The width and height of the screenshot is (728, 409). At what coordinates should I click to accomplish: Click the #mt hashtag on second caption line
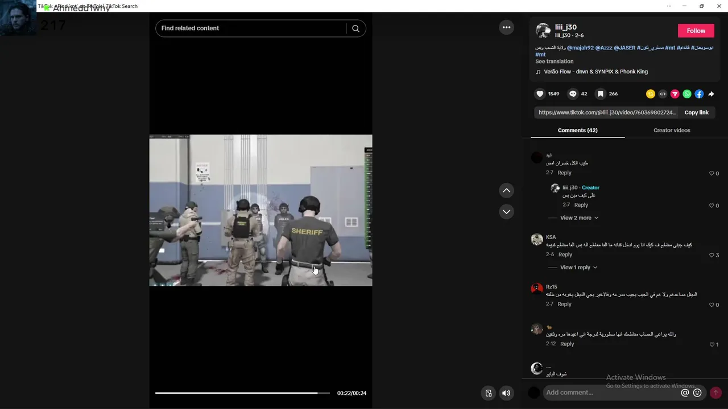pyautogui.click(x=540, y=55)
